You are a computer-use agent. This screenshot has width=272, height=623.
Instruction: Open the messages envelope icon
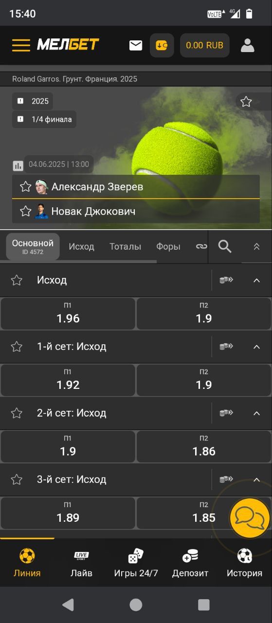point(136,45)
